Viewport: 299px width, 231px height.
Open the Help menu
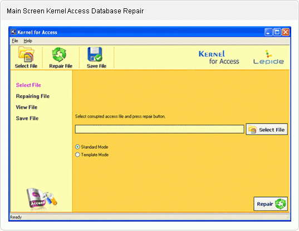click(x=28, y=41)
